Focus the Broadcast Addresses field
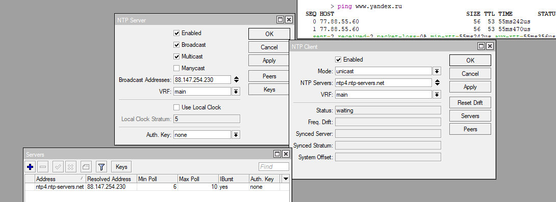 202,79
